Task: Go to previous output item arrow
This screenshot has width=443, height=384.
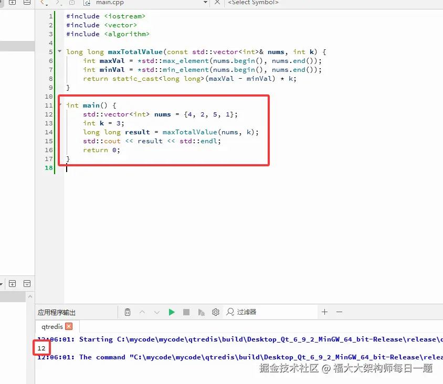Action: click(x=142, y=312)
